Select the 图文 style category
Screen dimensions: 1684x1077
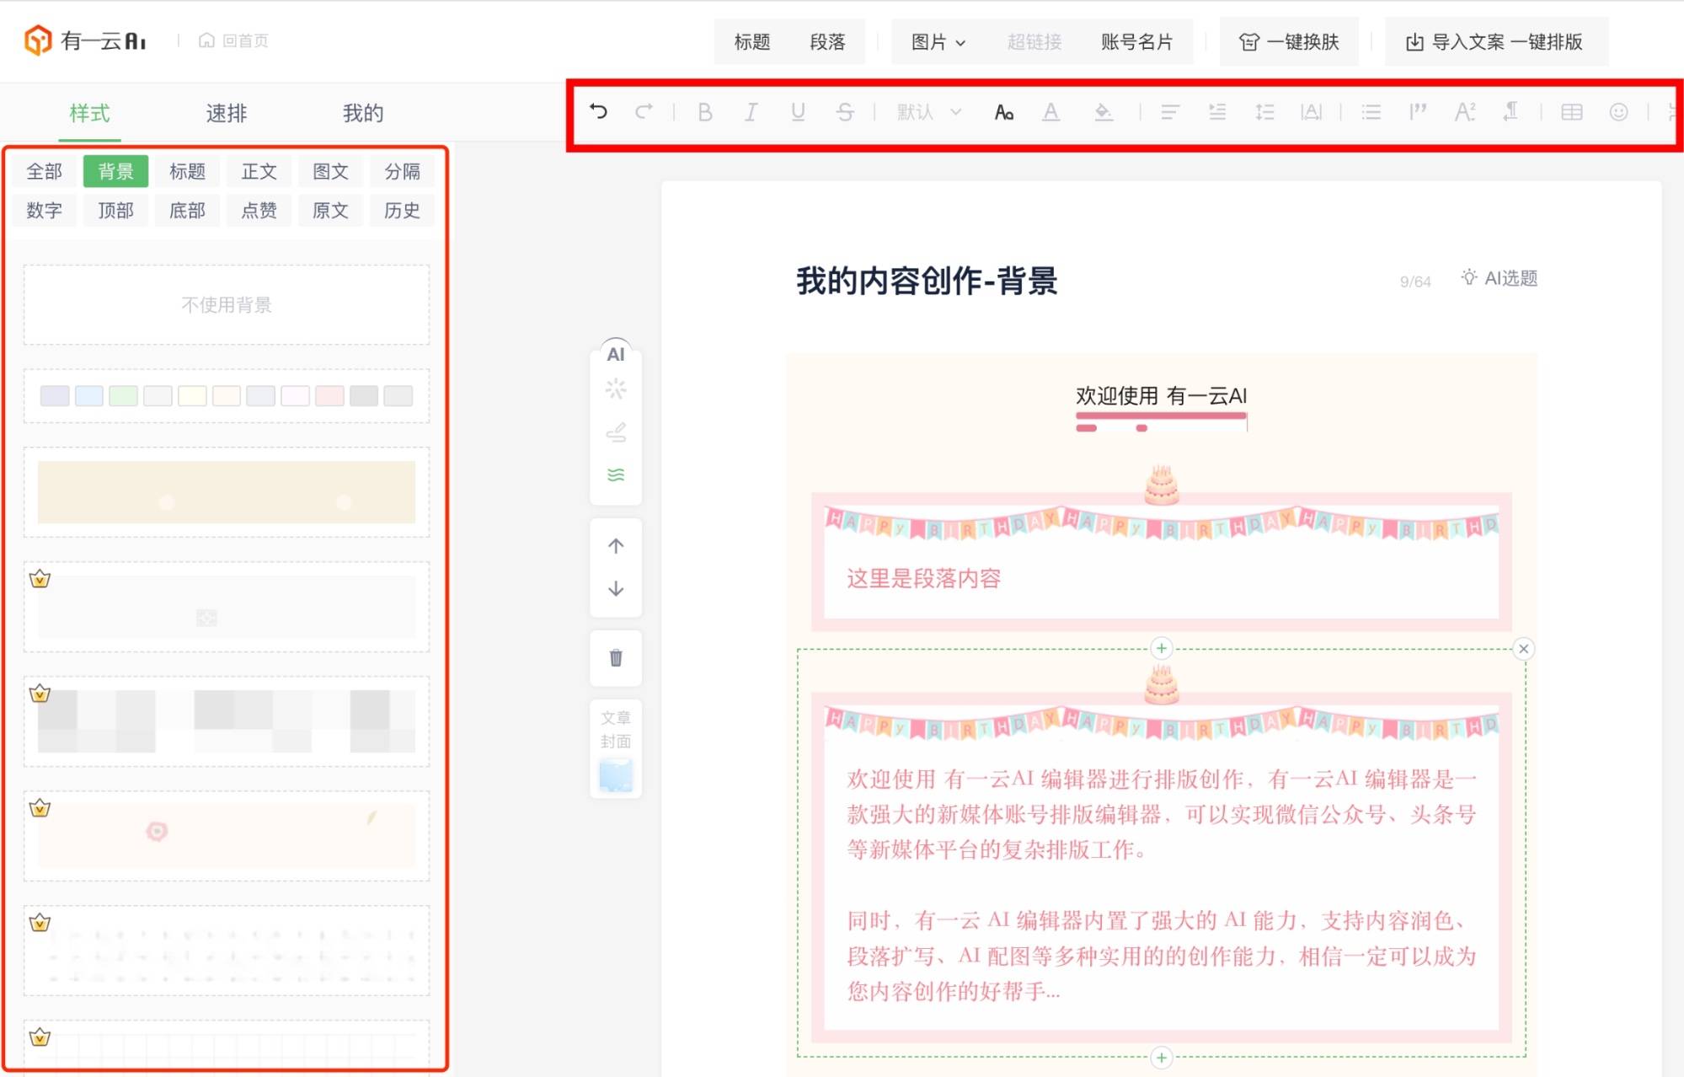[330, 171]
